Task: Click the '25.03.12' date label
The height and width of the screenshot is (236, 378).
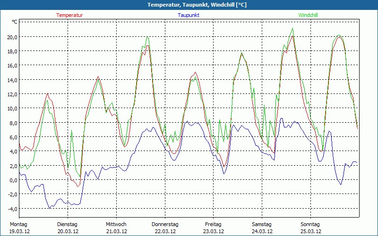Action: coord(311,231)
